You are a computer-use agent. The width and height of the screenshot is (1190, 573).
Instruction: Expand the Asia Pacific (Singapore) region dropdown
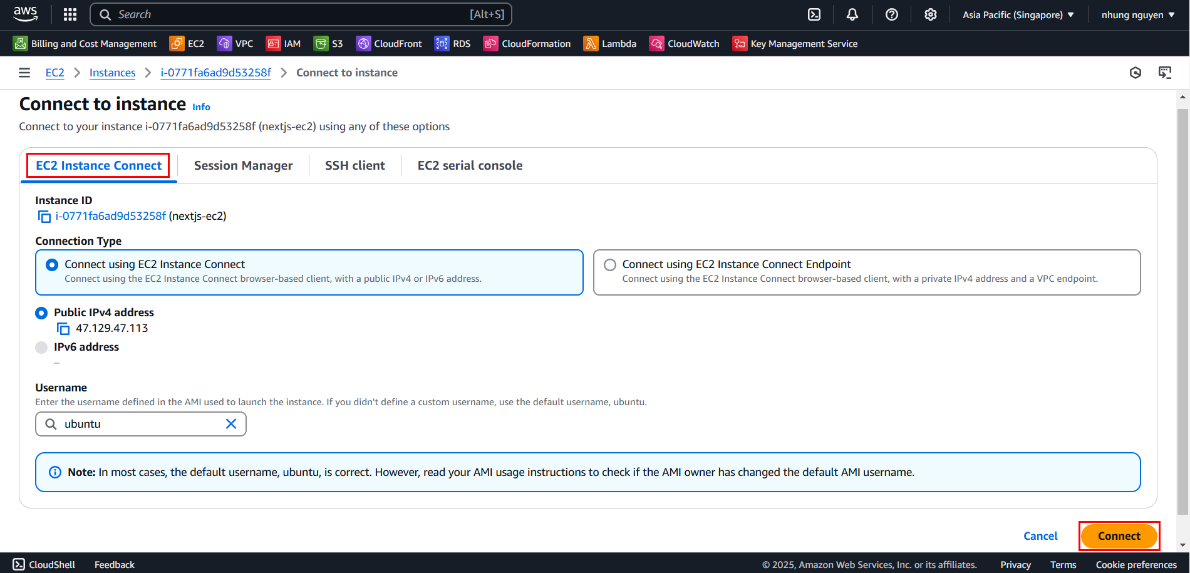(1018, 14)
